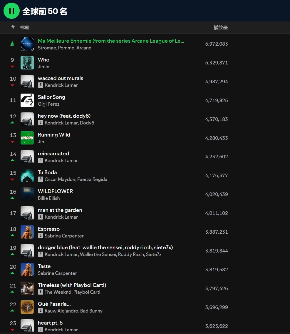
Task: Click the explicit E badge under Tu Boda
Action: [x=40, y=179]
